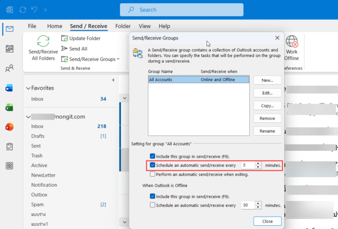The height and width of the screenshot is (229, 338).
Task: Open the Send/Receive Groups dropdown
Action: point(90,59)
